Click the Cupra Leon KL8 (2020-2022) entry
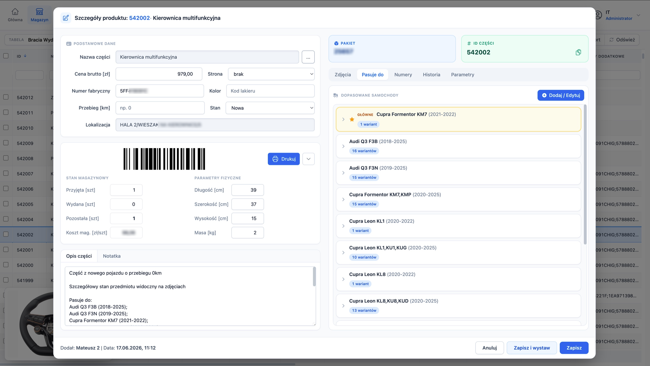Image resolution: width=650 pixels, height=366 pixels. [458, 279]
